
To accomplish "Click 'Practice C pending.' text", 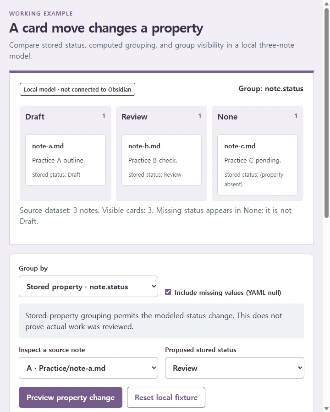I will point(253,160).
